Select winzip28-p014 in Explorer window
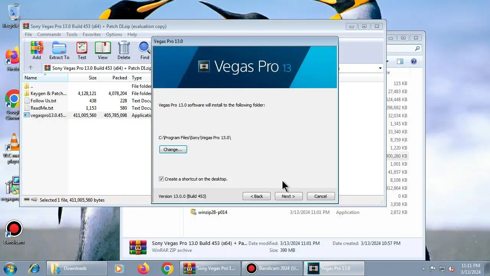 (x=212, y=212)
